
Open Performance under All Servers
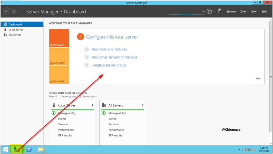coord(116,130)
